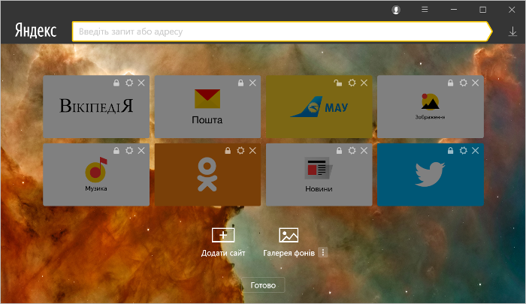Open the Wikipedia tile
The width and height of the screenshot is (526, 304).
pos(96,107)
